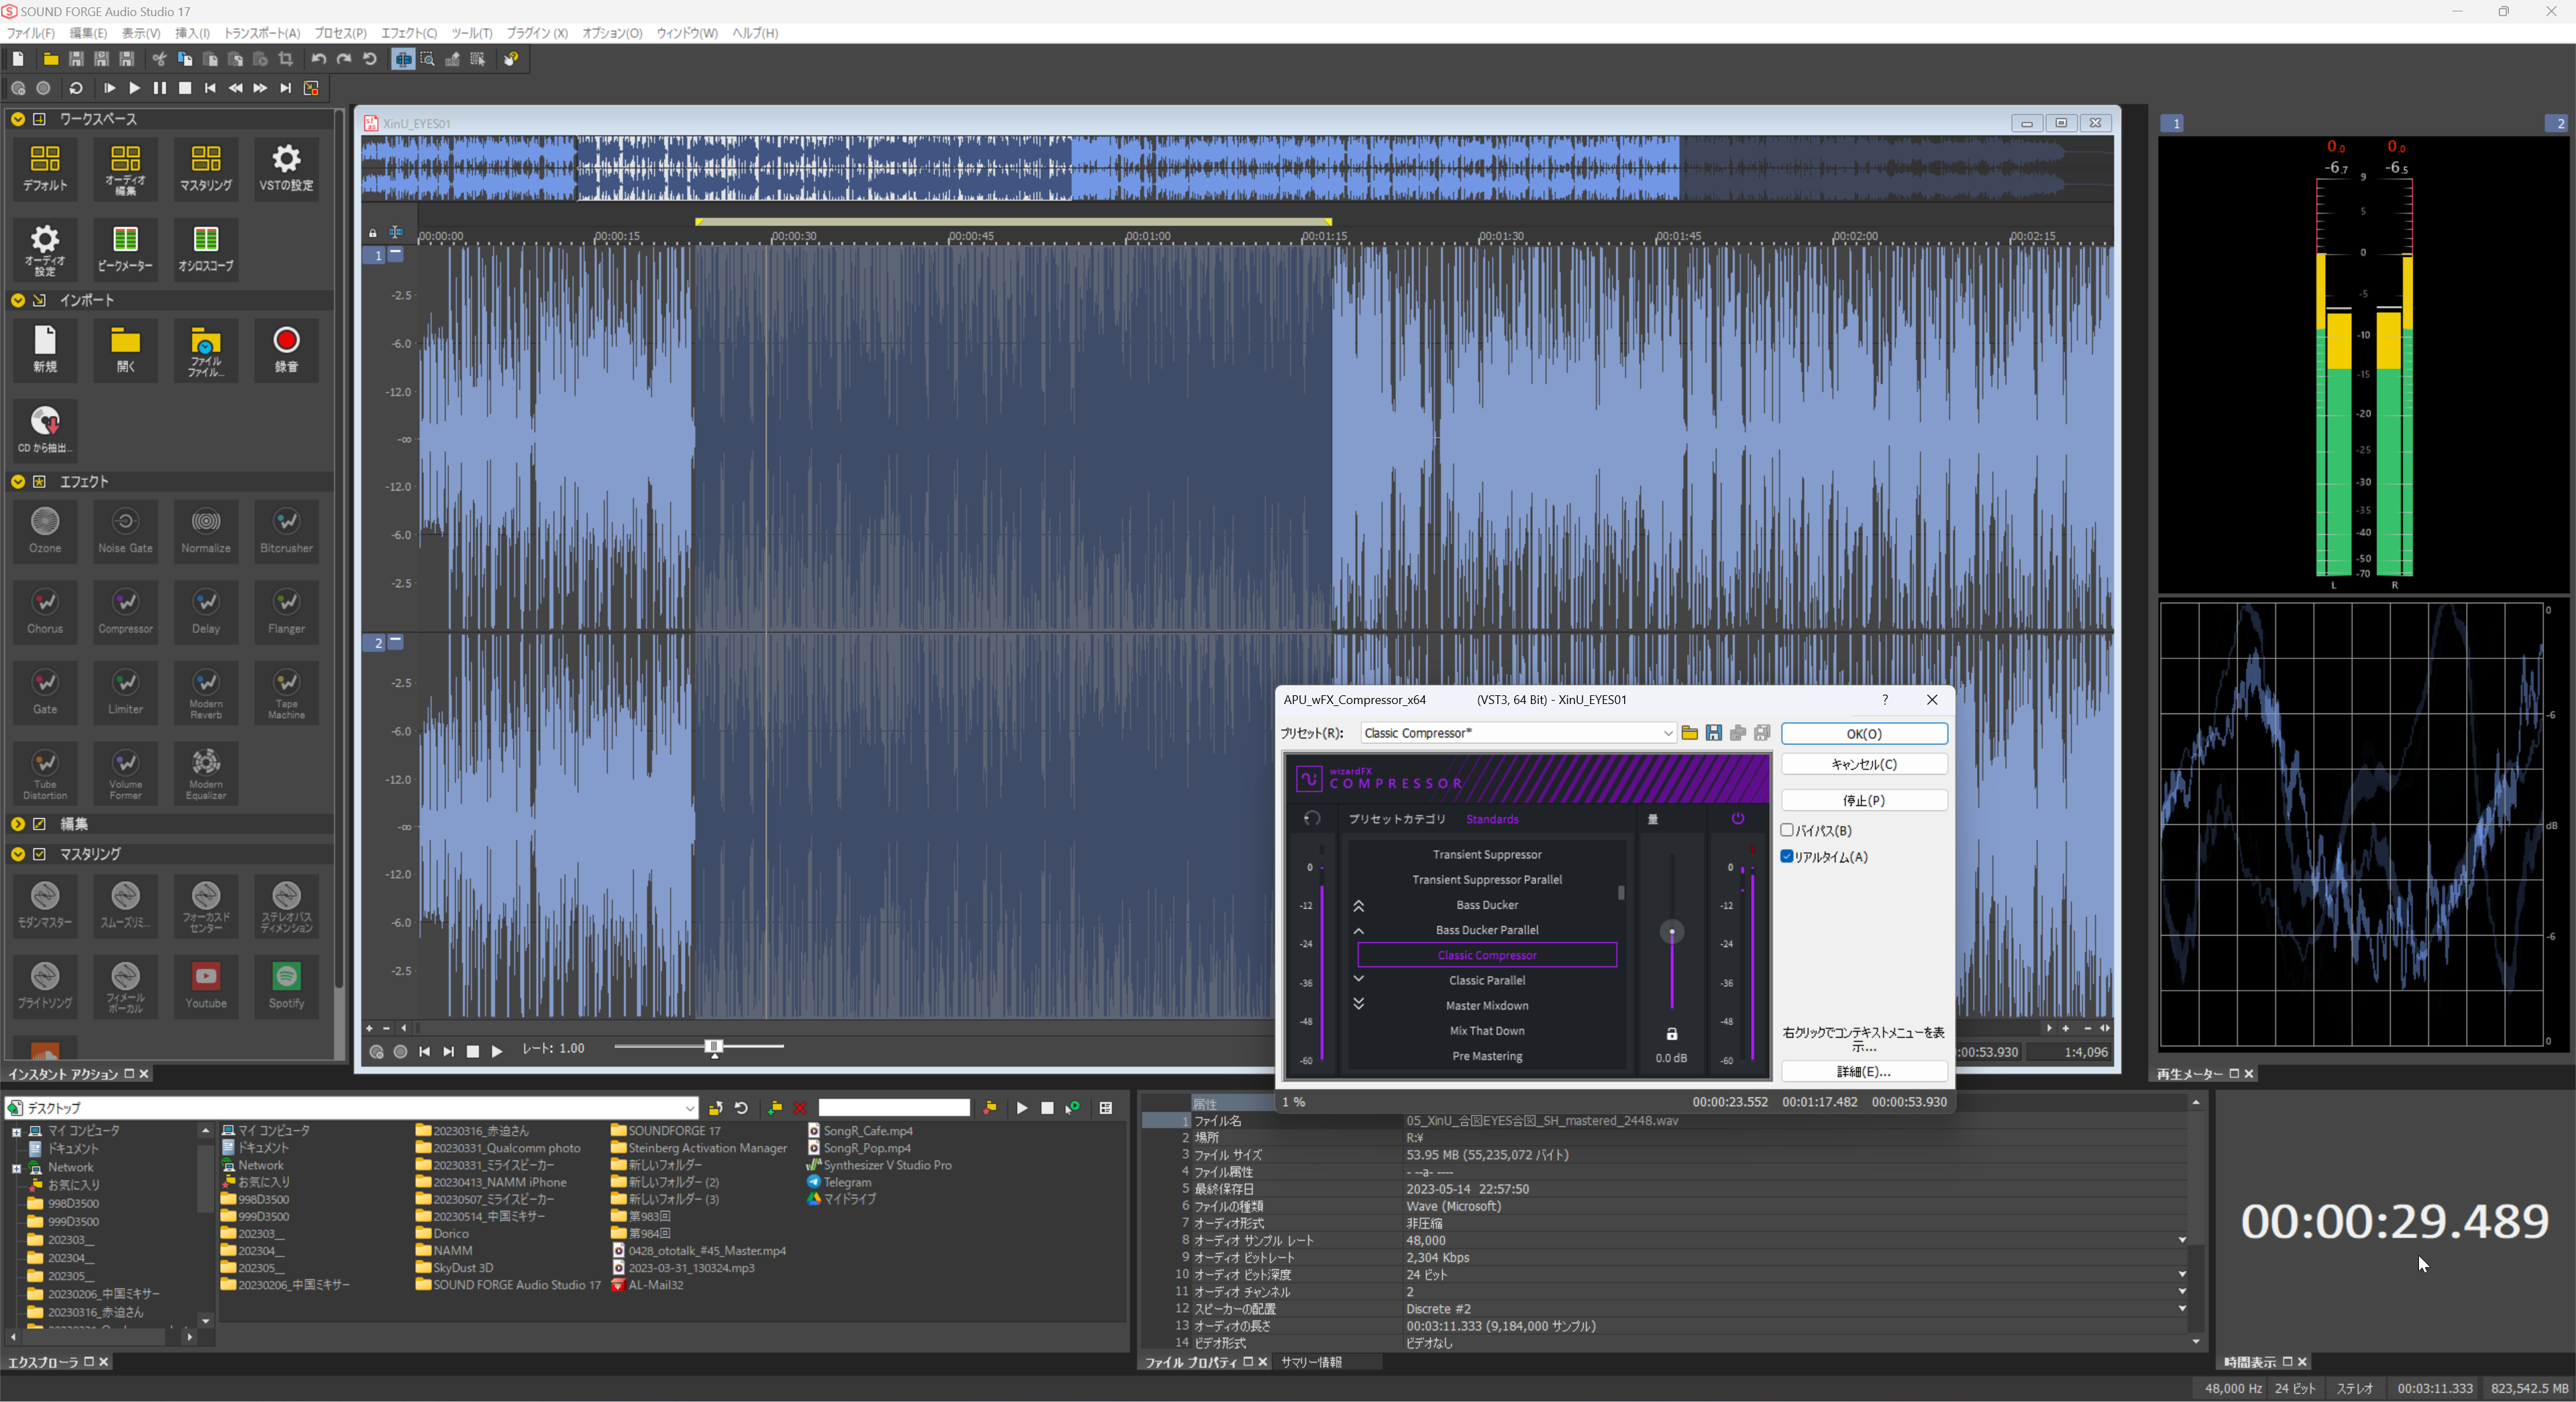Click the Stop (停止(P)) button
The height and width of the screenshot is (1402, 2576).
tap(1864, 801)
